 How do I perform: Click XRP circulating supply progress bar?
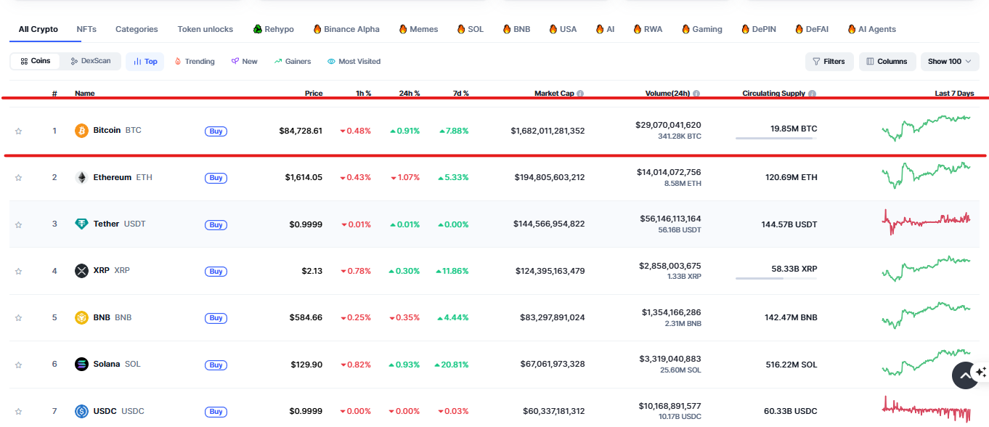pos(776,278)
